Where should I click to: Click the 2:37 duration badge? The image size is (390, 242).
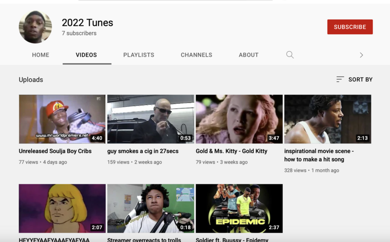tap(274, 227)
